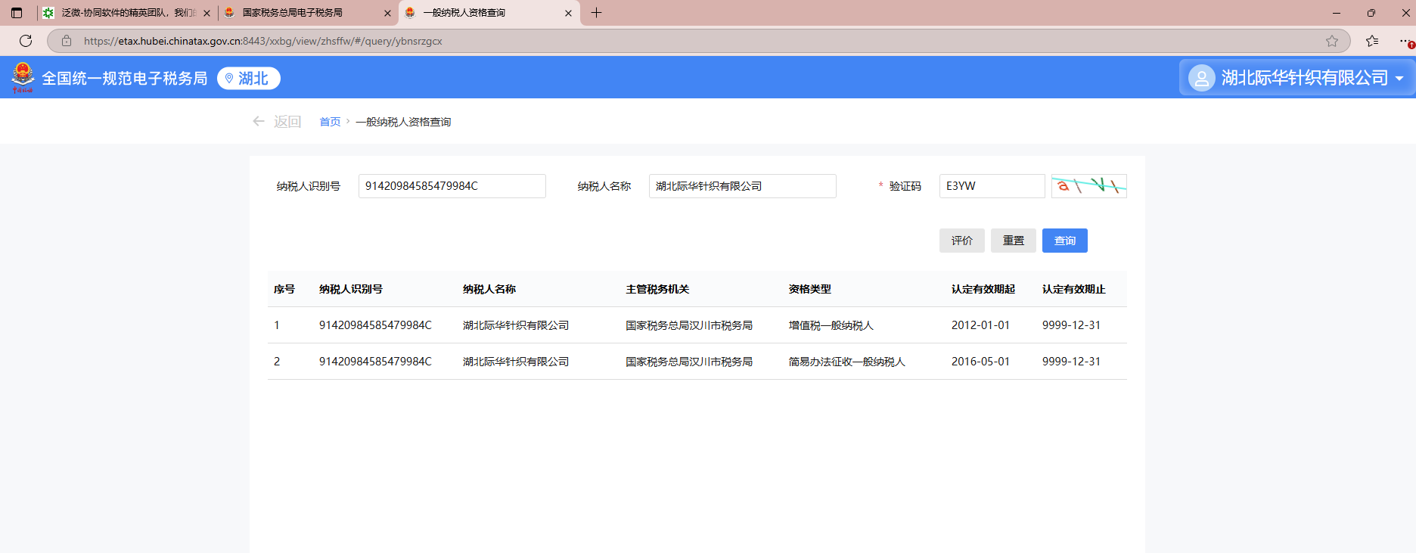Close the 一般纳税人资格查询 tab
This screenshot has width=1416, height=553.
[x=568, y=13]
